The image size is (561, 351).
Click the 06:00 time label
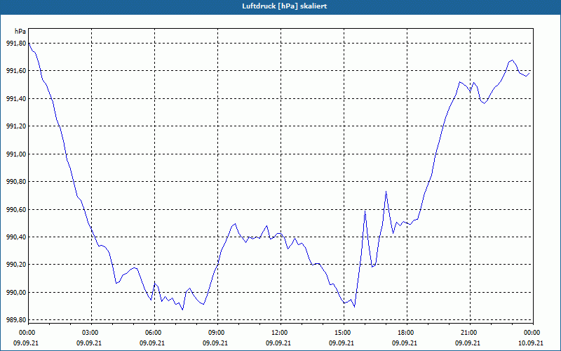click(154, 333)
